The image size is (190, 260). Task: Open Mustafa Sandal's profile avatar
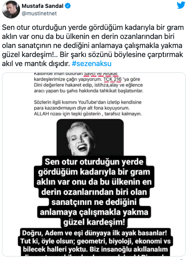(x=11, y=9)
